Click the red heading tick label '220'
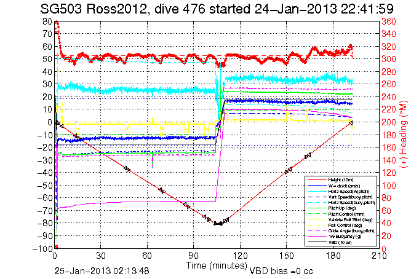The height and width of the screenshot is (279, 419). [x=389, y=110]
